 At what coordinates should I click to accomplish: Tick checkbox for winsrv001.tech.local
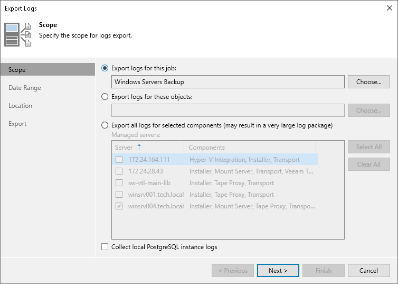tap(119, 195)
